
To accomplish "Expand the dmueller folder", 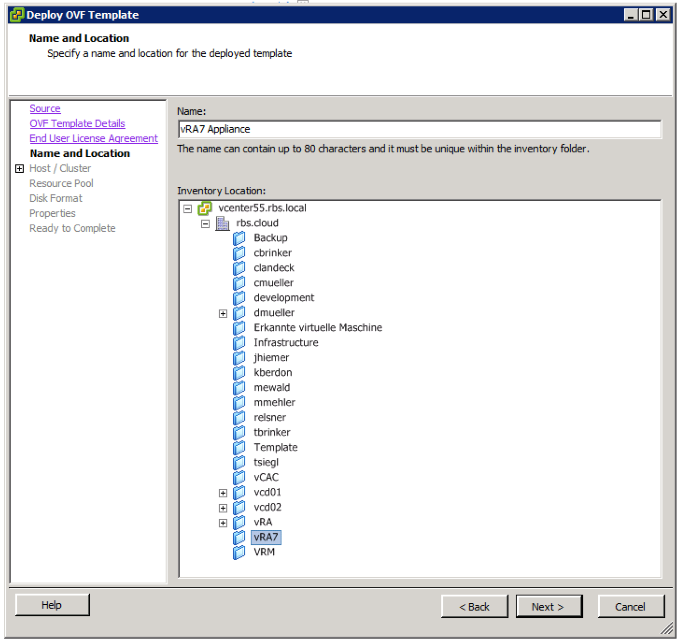I will [x=223, y=314].
